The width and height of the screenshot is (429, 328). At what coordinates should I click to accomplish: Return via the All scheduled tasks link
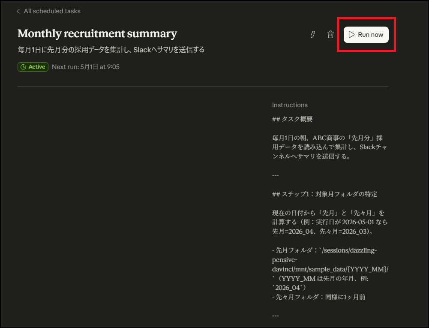click(52, 11)
